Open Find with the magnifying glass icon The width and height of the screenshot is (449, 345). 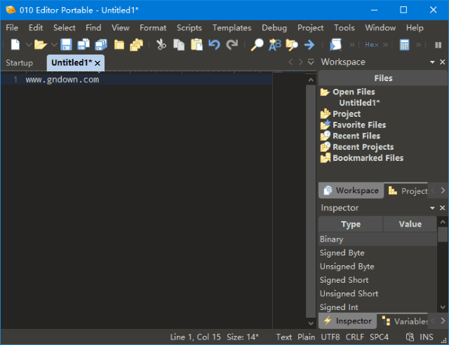click(x=257, y=45)
